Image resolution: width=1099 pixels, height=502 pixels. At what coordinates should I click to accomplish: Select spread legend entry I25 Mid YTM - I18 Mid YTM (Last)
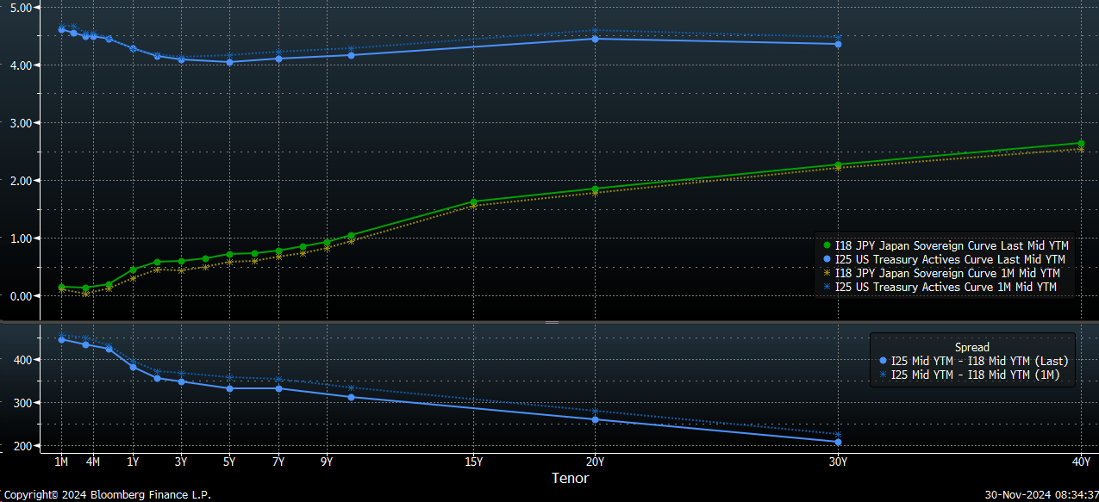(x=974, y=361)
